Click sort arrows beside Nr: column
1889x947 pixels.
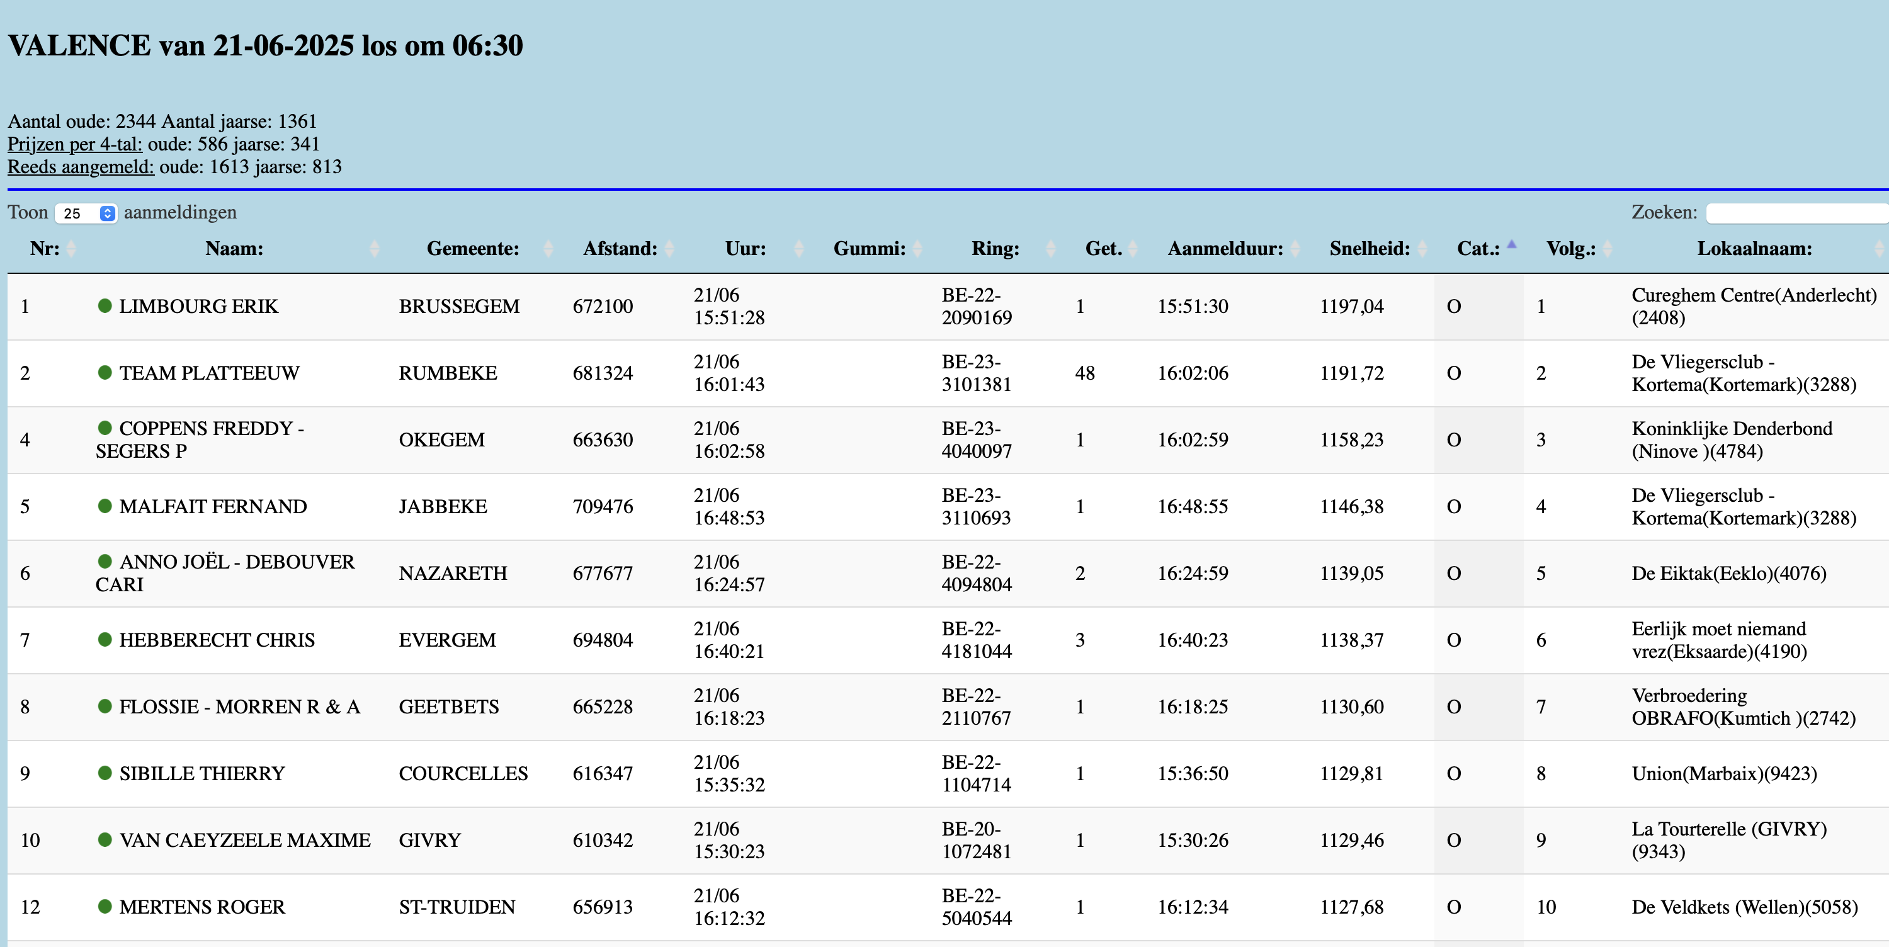(71, 249)
